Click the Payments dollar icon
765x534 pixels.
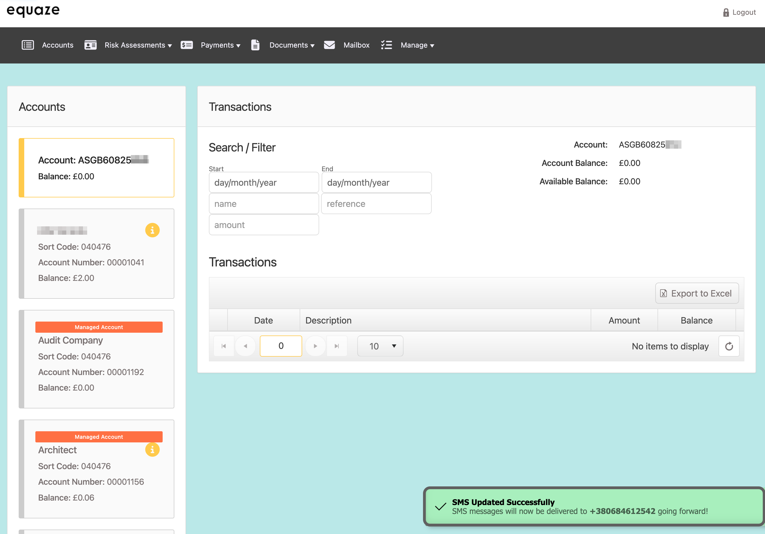point(187,45)
